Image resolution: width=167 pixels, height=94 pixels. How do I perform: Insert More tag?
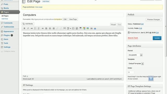pyautogui.click(x=64, y=28)
